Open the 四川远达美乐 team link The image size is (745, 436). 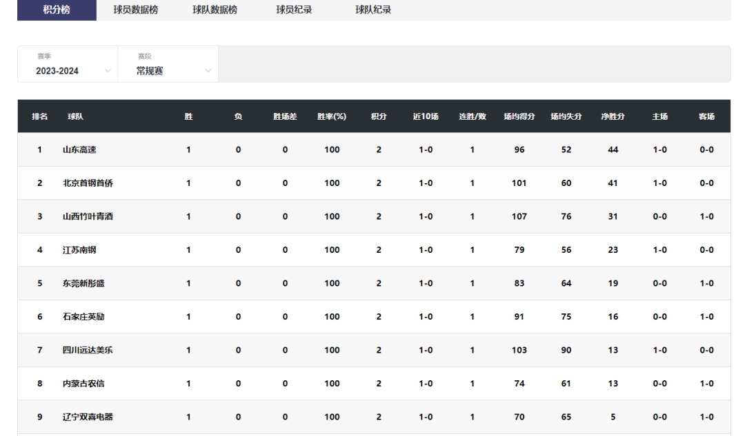[88, 350]
